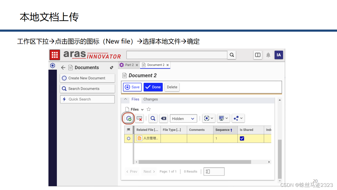Toggle the Is Shared checkbox
The image size is (337, 190).
click(242, 138)
